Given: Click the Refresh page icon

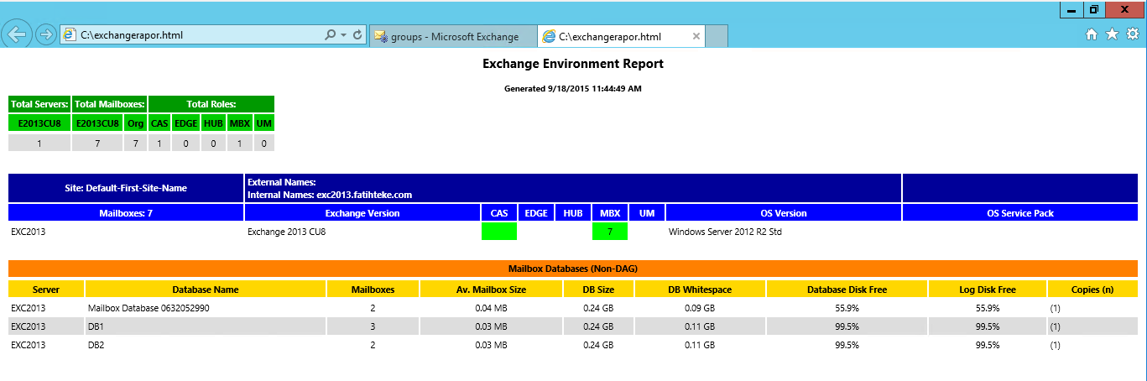Looking at the screenshot, I should tap(357, 35).
